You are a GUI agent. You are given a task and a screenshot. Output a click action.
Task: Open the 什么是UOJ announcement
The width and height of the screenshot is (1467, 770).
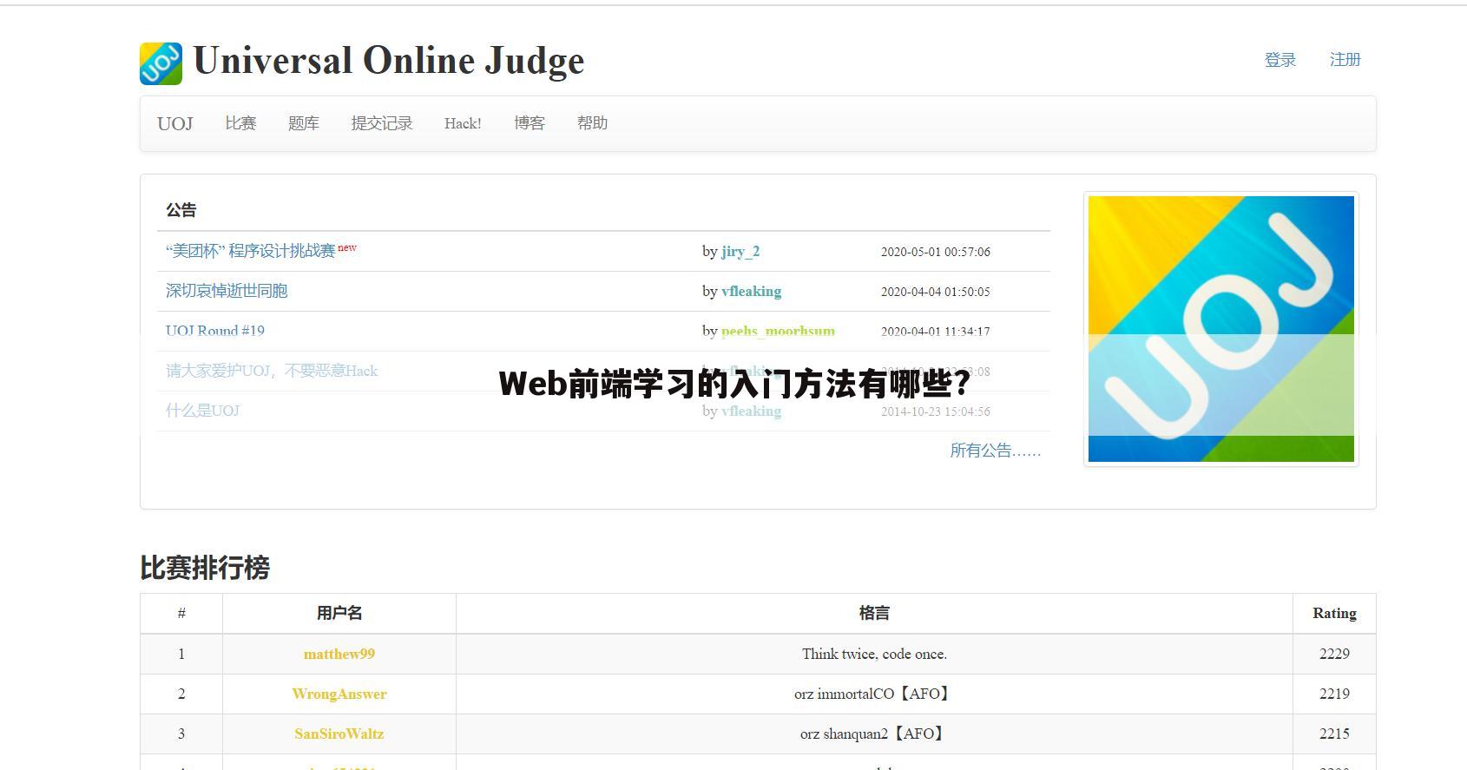(x=202, y=411)
